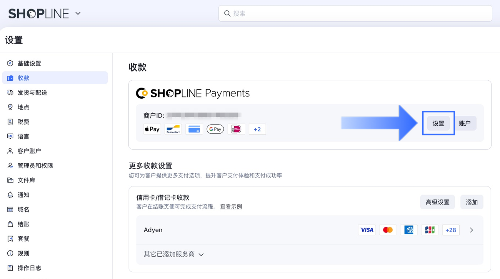The height and width of the screenshot is (279, 500).
Task: Click the 高级设置 button
Action: [437, 202]
